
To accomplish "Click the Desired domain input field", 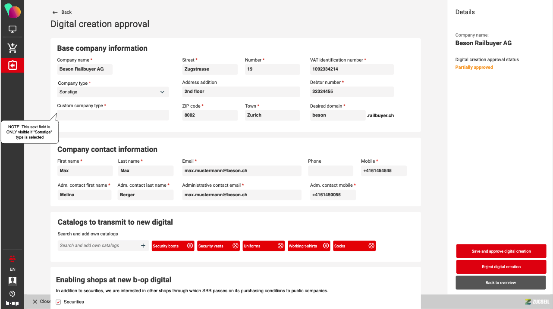I will (338, 115).
